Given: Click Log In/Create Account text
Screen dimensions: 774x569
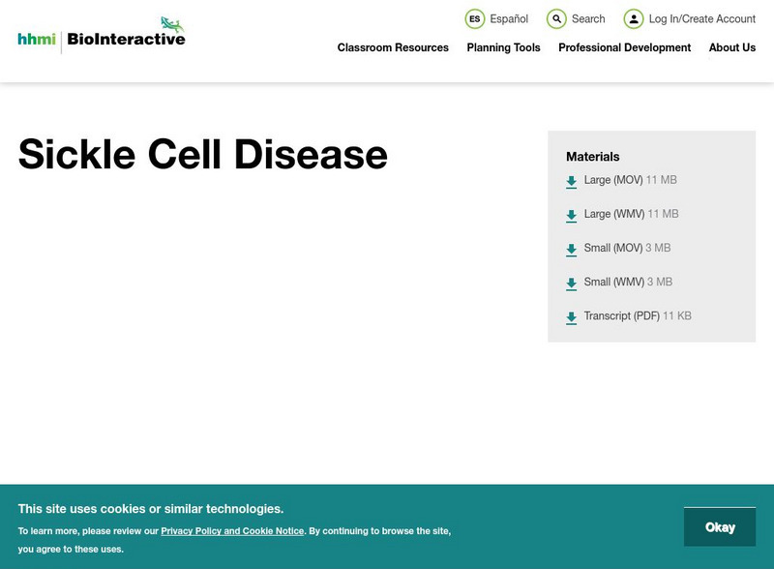Looking at the screenshot, I should point(700,17).
